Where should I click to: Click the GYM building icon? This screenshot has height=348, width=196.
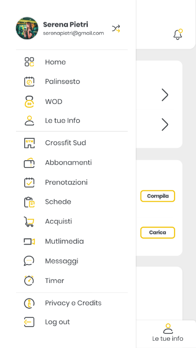(29, 143)
